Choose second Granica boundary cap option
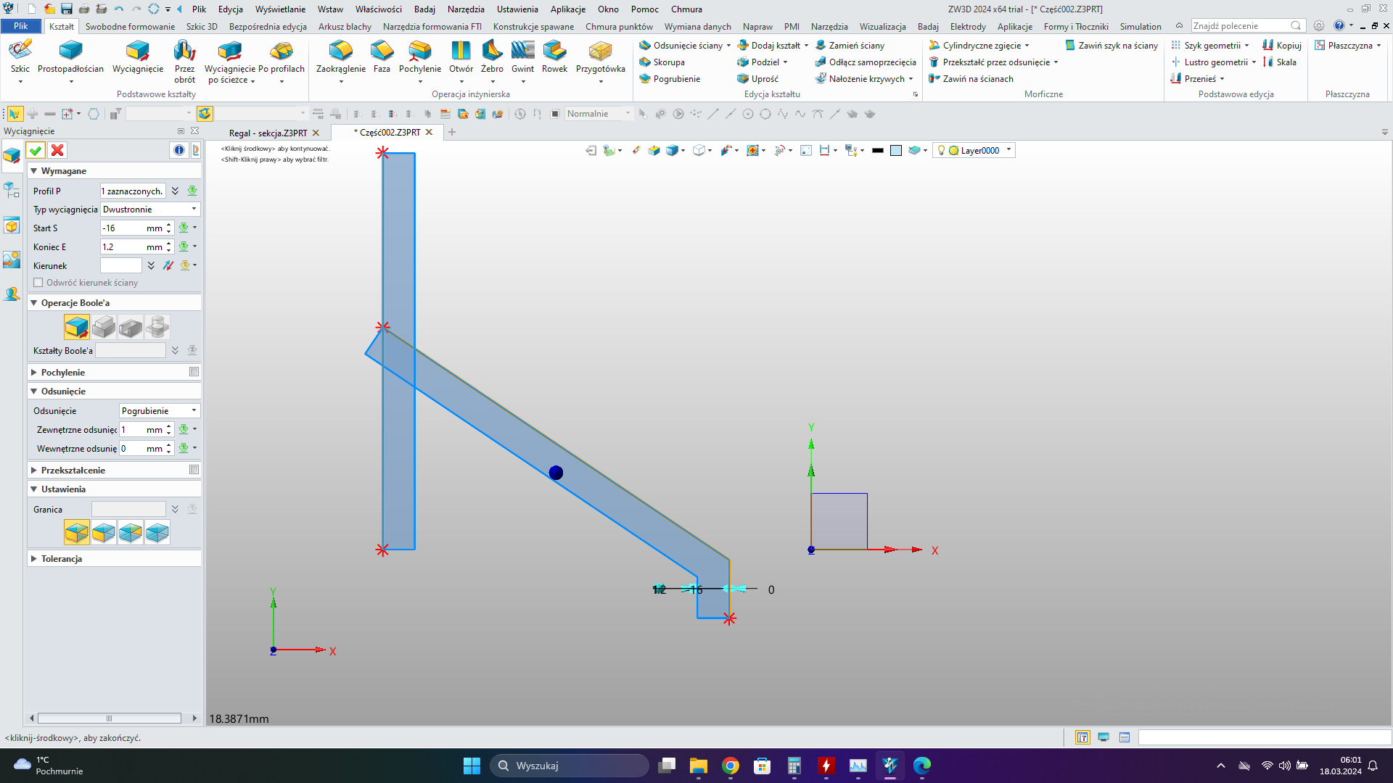The image size is (1393, 783). [x=104, y=532]
